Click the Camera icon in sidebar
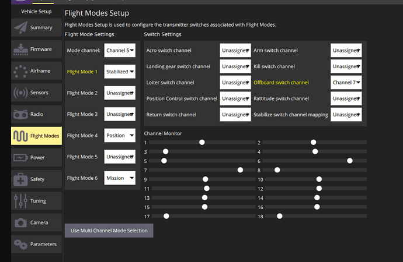 click(20, 222)
